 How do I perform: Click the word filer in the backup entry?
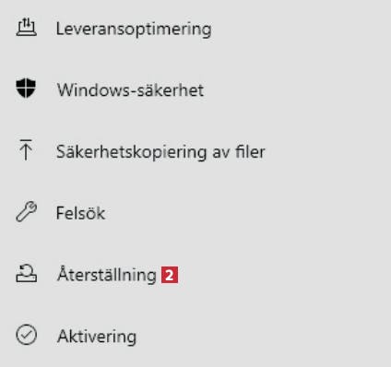[250, 151]
